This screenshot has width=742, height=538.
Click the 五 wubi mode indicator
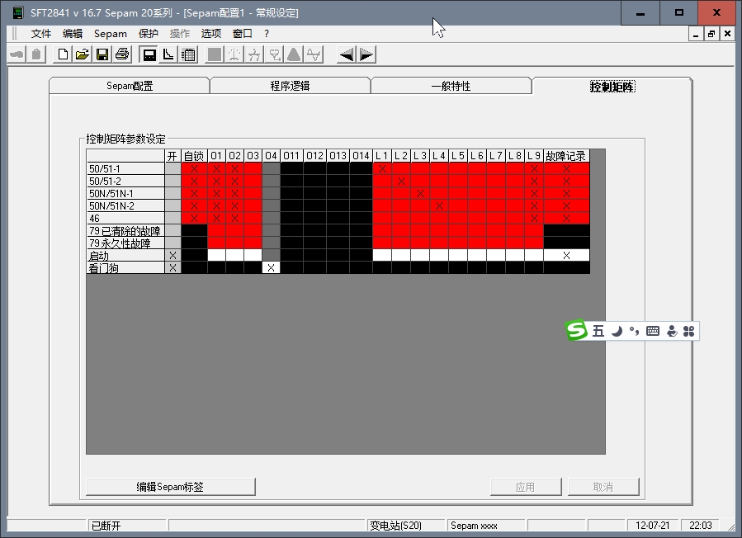coord(598,331)
